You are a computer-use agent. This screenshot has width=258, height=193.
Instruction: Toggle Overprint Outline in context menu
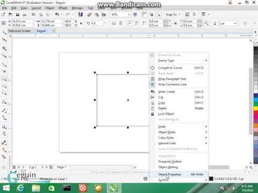coord(170,161)
